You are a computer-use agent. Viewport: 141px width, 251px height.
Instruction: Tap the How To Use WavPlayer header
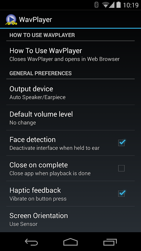pyautogui.click(x=42, y=35)
